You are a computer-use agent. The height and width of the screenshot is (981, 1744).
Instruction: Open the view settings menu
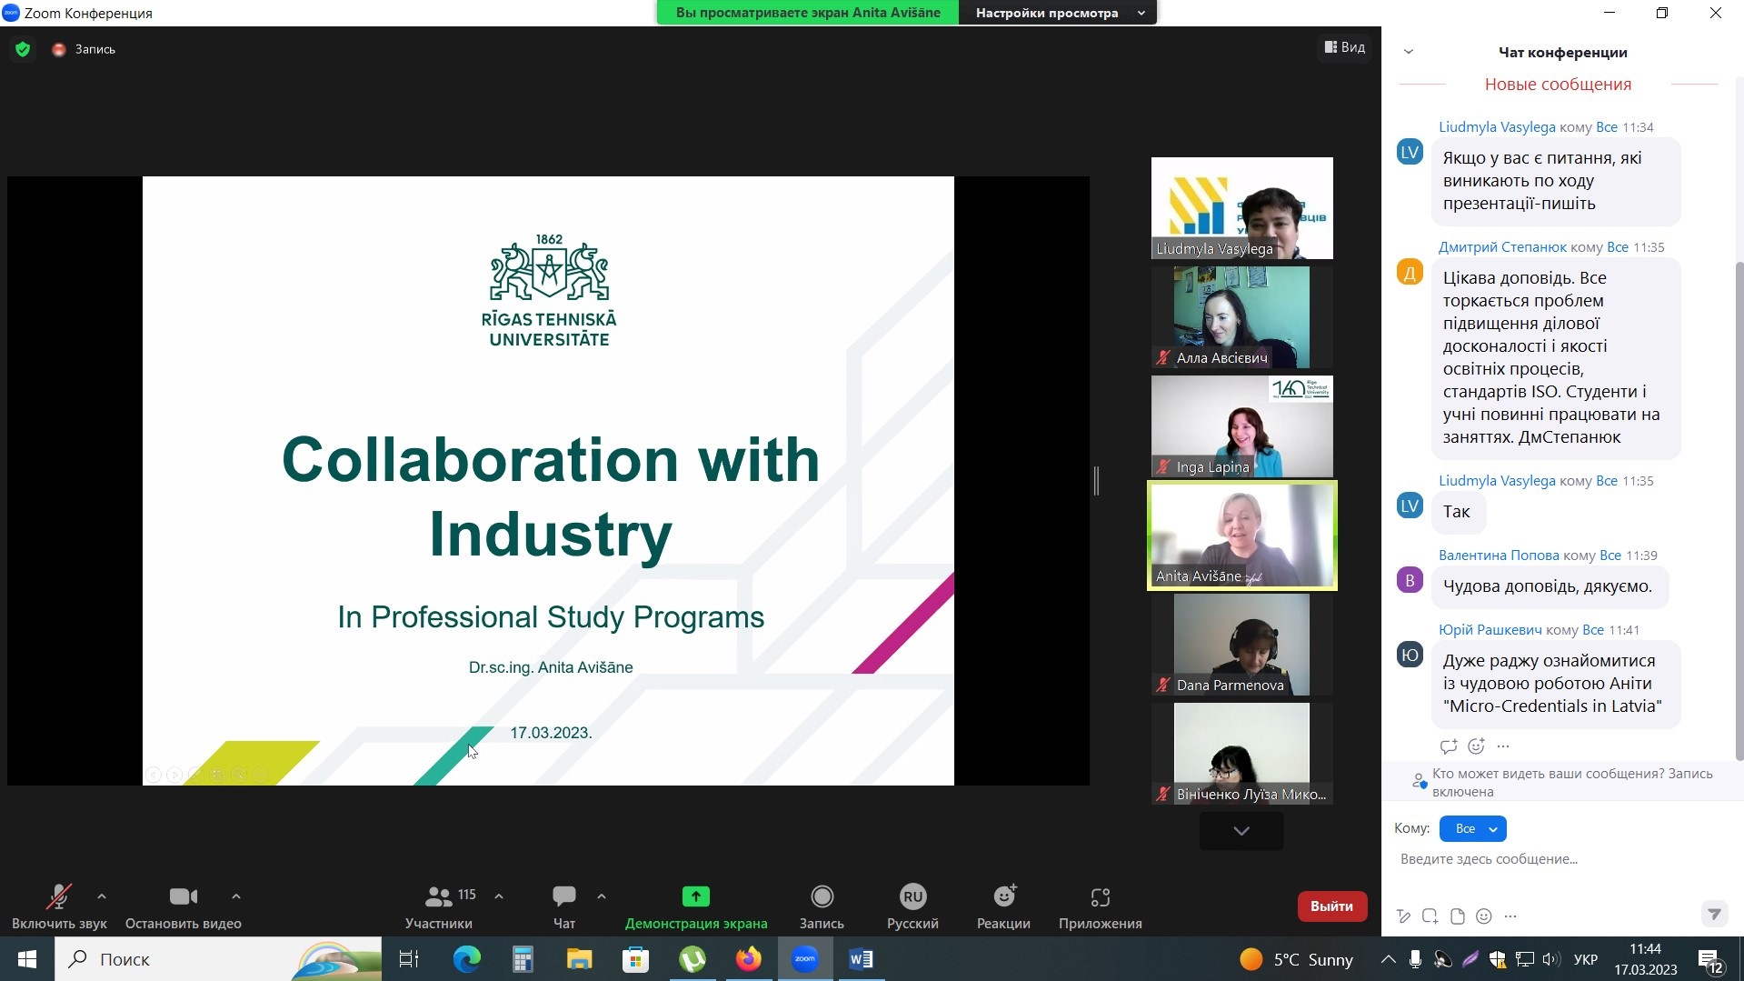click(1057, 13)
